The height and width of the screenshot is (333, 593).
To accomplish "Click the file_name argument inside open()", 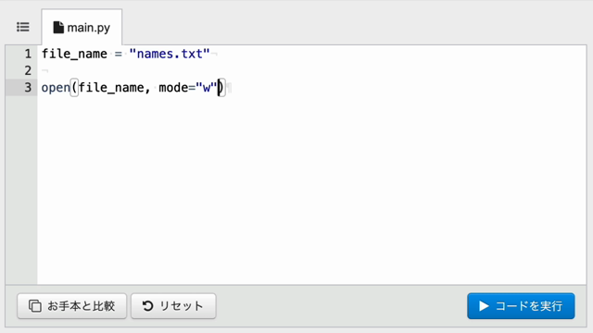I will pyautogui.click(x=111, y=88).
